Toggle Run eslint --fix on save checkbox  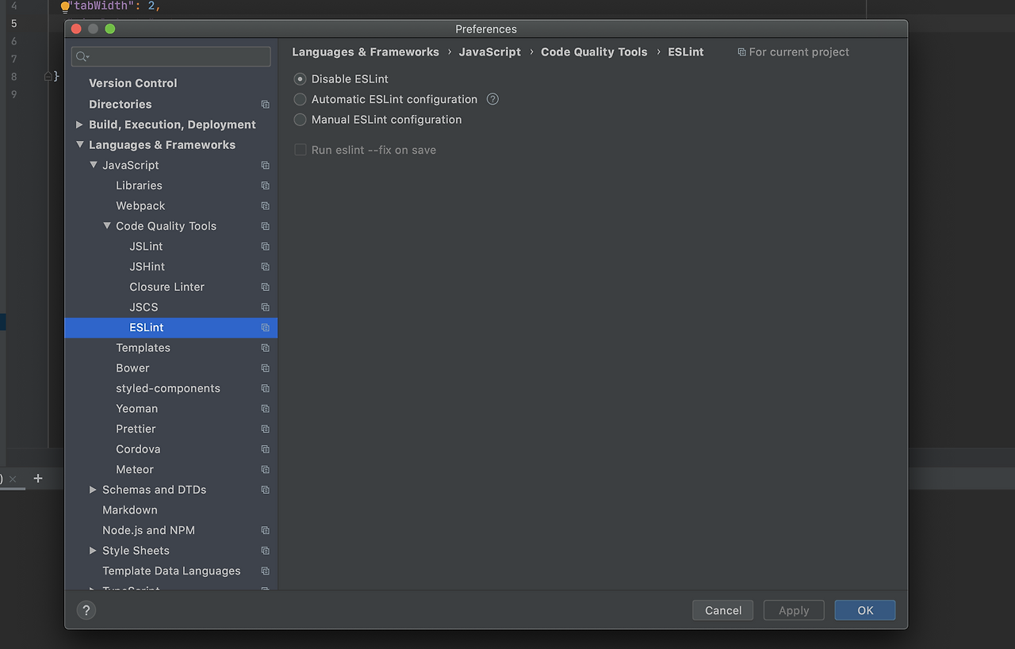[x=301, y=150]
